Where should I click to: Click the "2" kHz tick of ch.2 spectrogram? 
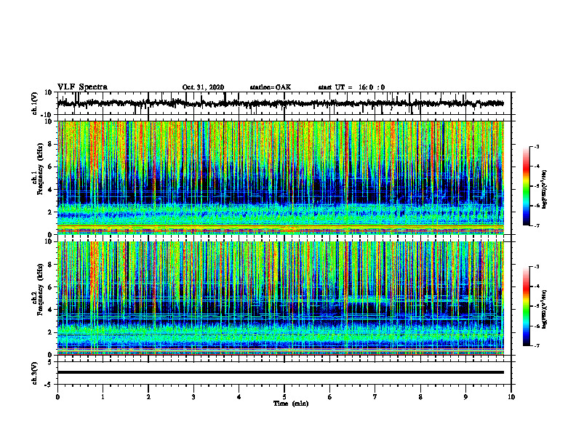point(50,332)
